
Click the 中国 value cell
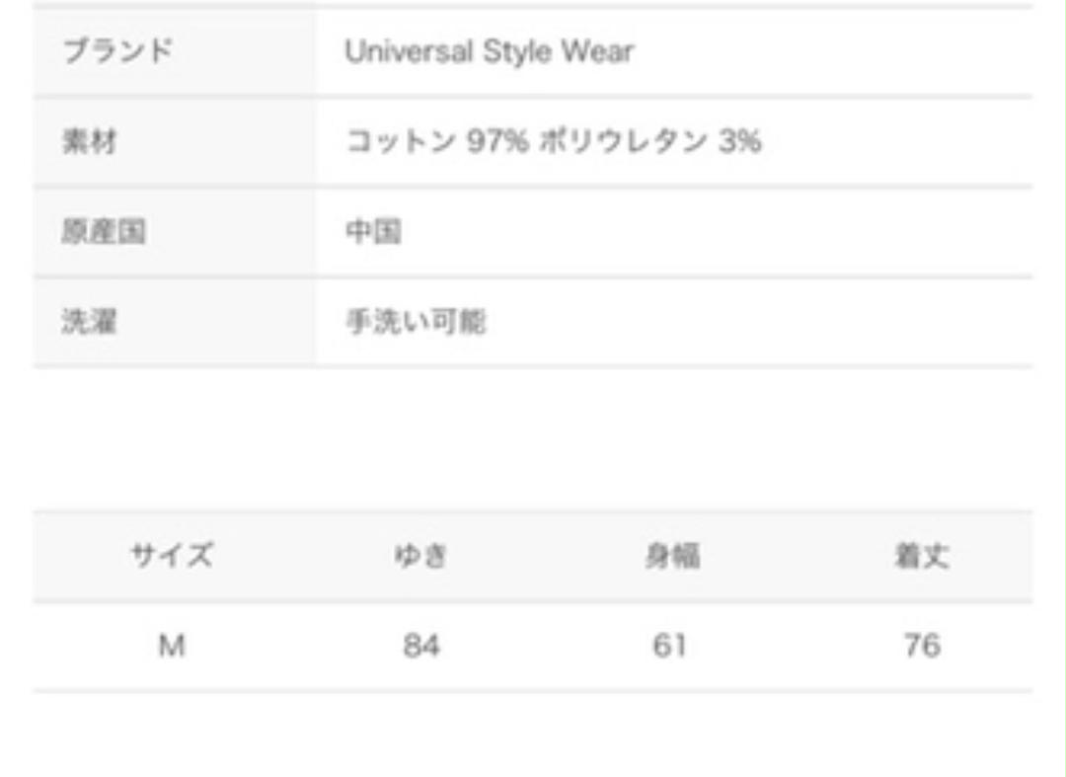[x=674, y=232]
